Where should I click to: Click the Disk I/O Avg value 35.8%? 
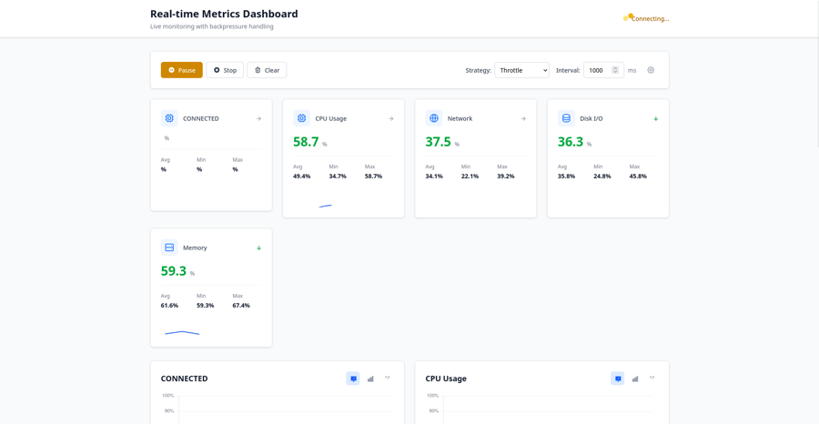566,177
